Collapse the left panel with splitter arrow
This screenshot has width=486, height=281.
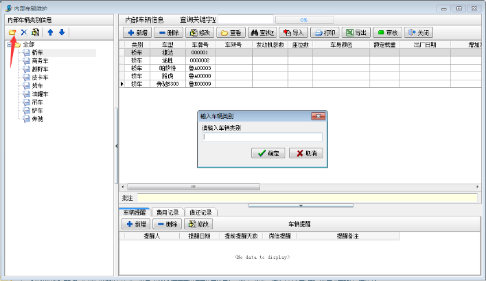[116, 146]
